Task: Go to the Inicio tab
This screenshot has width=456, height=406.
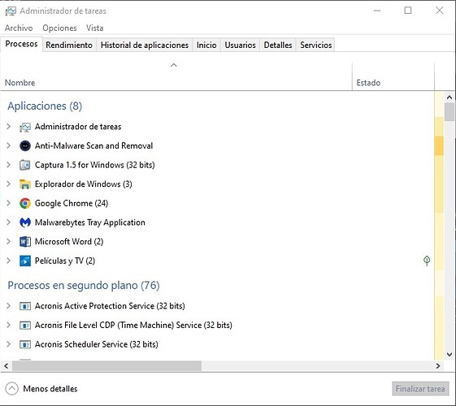Action: [206, 45]
